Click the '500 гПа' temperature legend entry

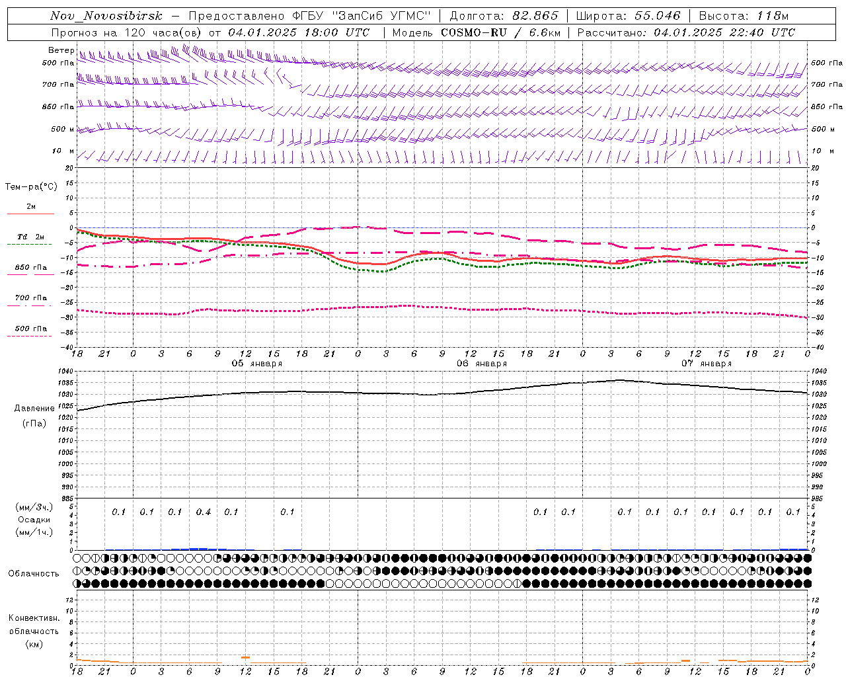(x=31, y=329)
